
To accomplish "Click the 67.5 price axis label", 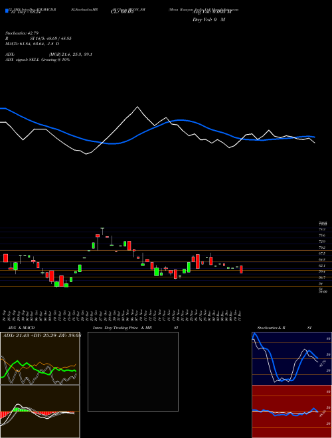I will 322,254.
